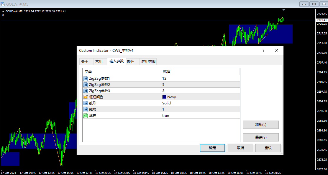Select the 线号 value 1
Image resolution: width=328 pixels, height=175 pixels.
coord(200,109)
